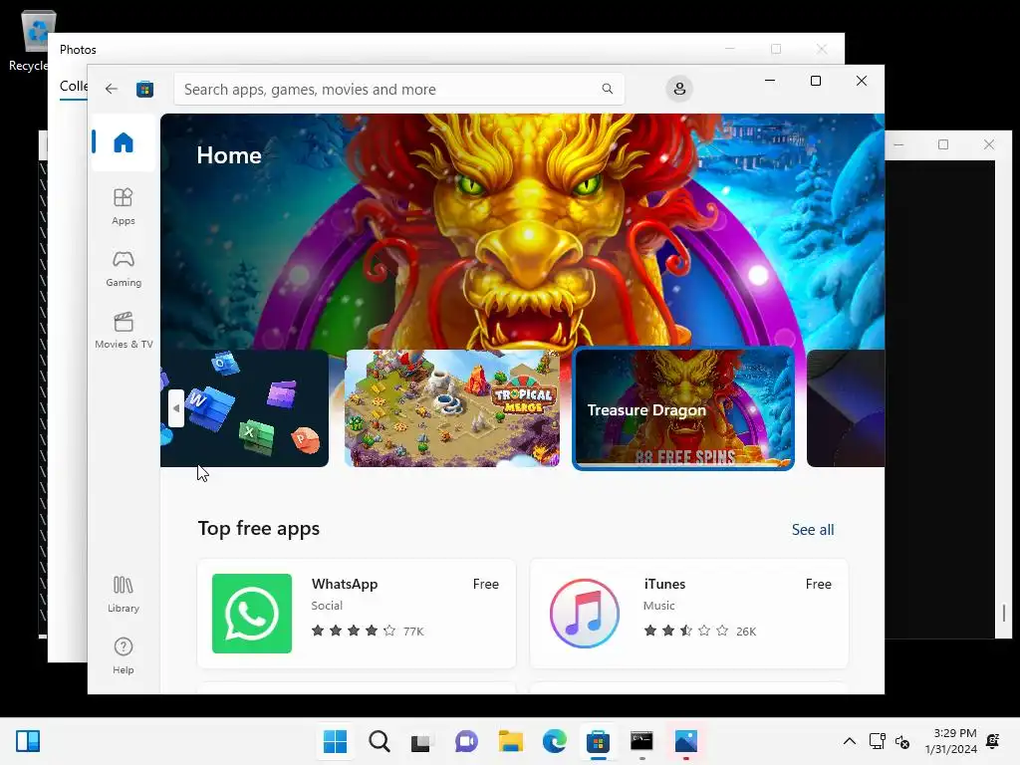Image resolution: width=1020 pixels, height=765 pixels.
Task: Close the Photos window behind
Action: pos(822,50)
